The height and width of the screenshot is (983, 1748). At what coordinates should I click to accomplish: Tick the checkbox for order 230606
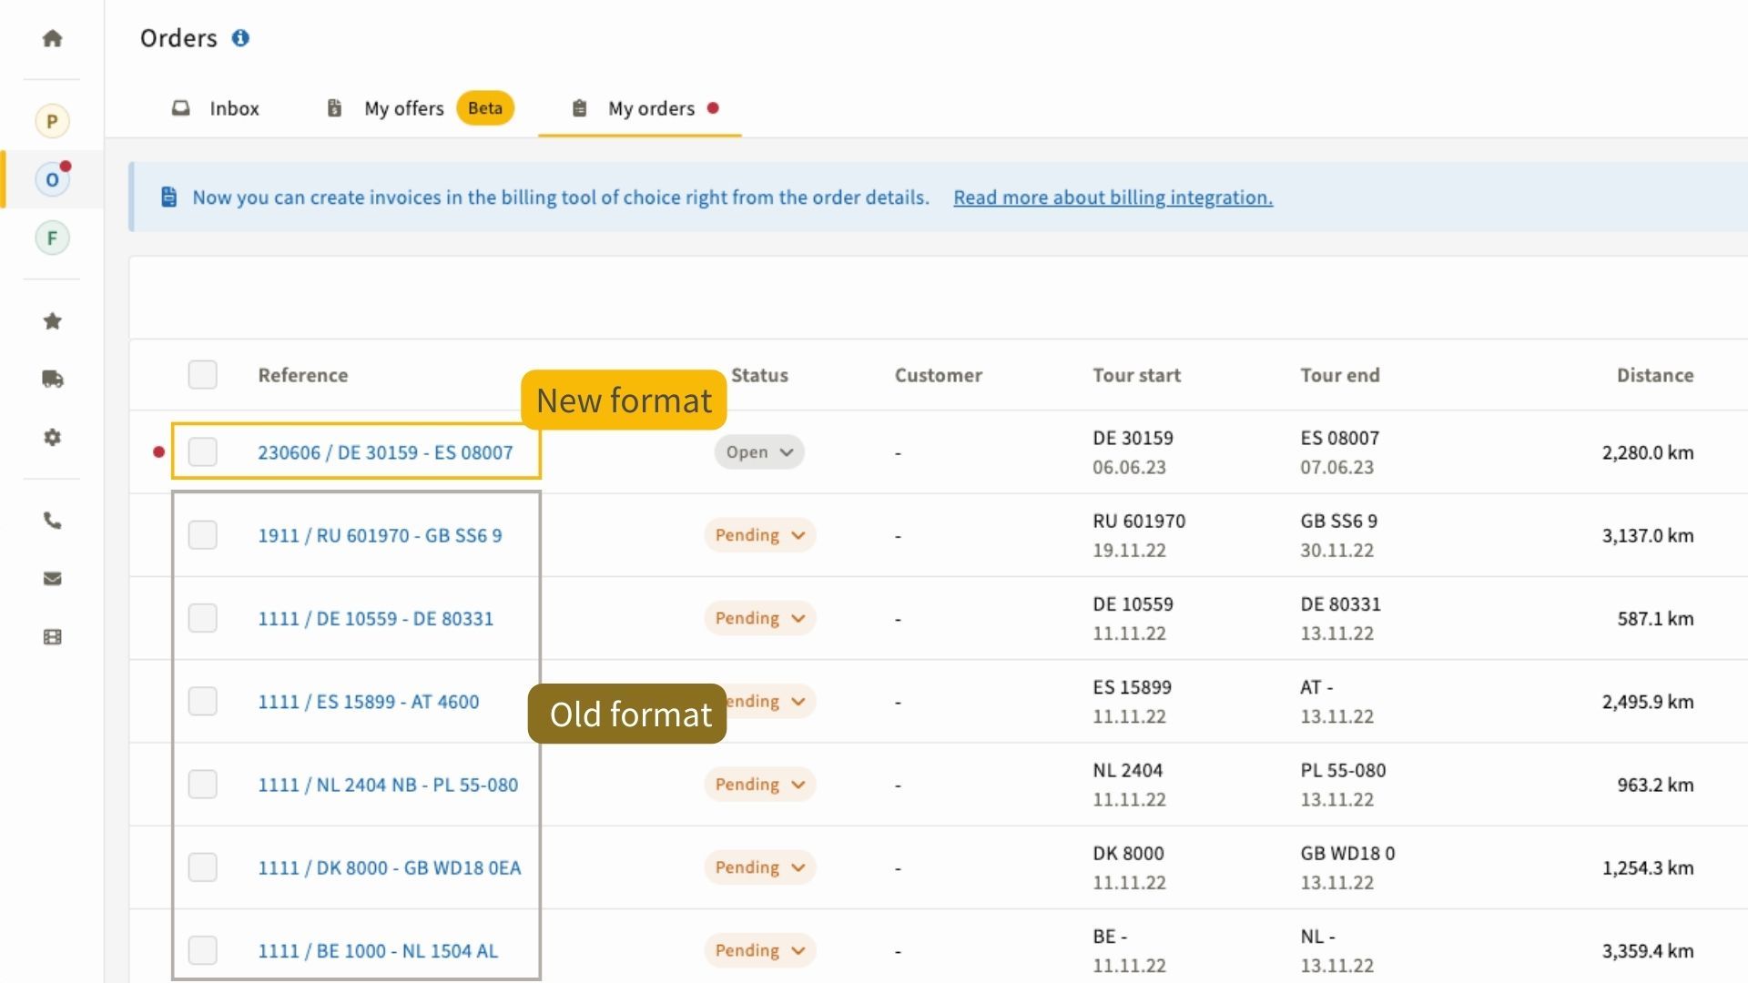tap(202, 452)
